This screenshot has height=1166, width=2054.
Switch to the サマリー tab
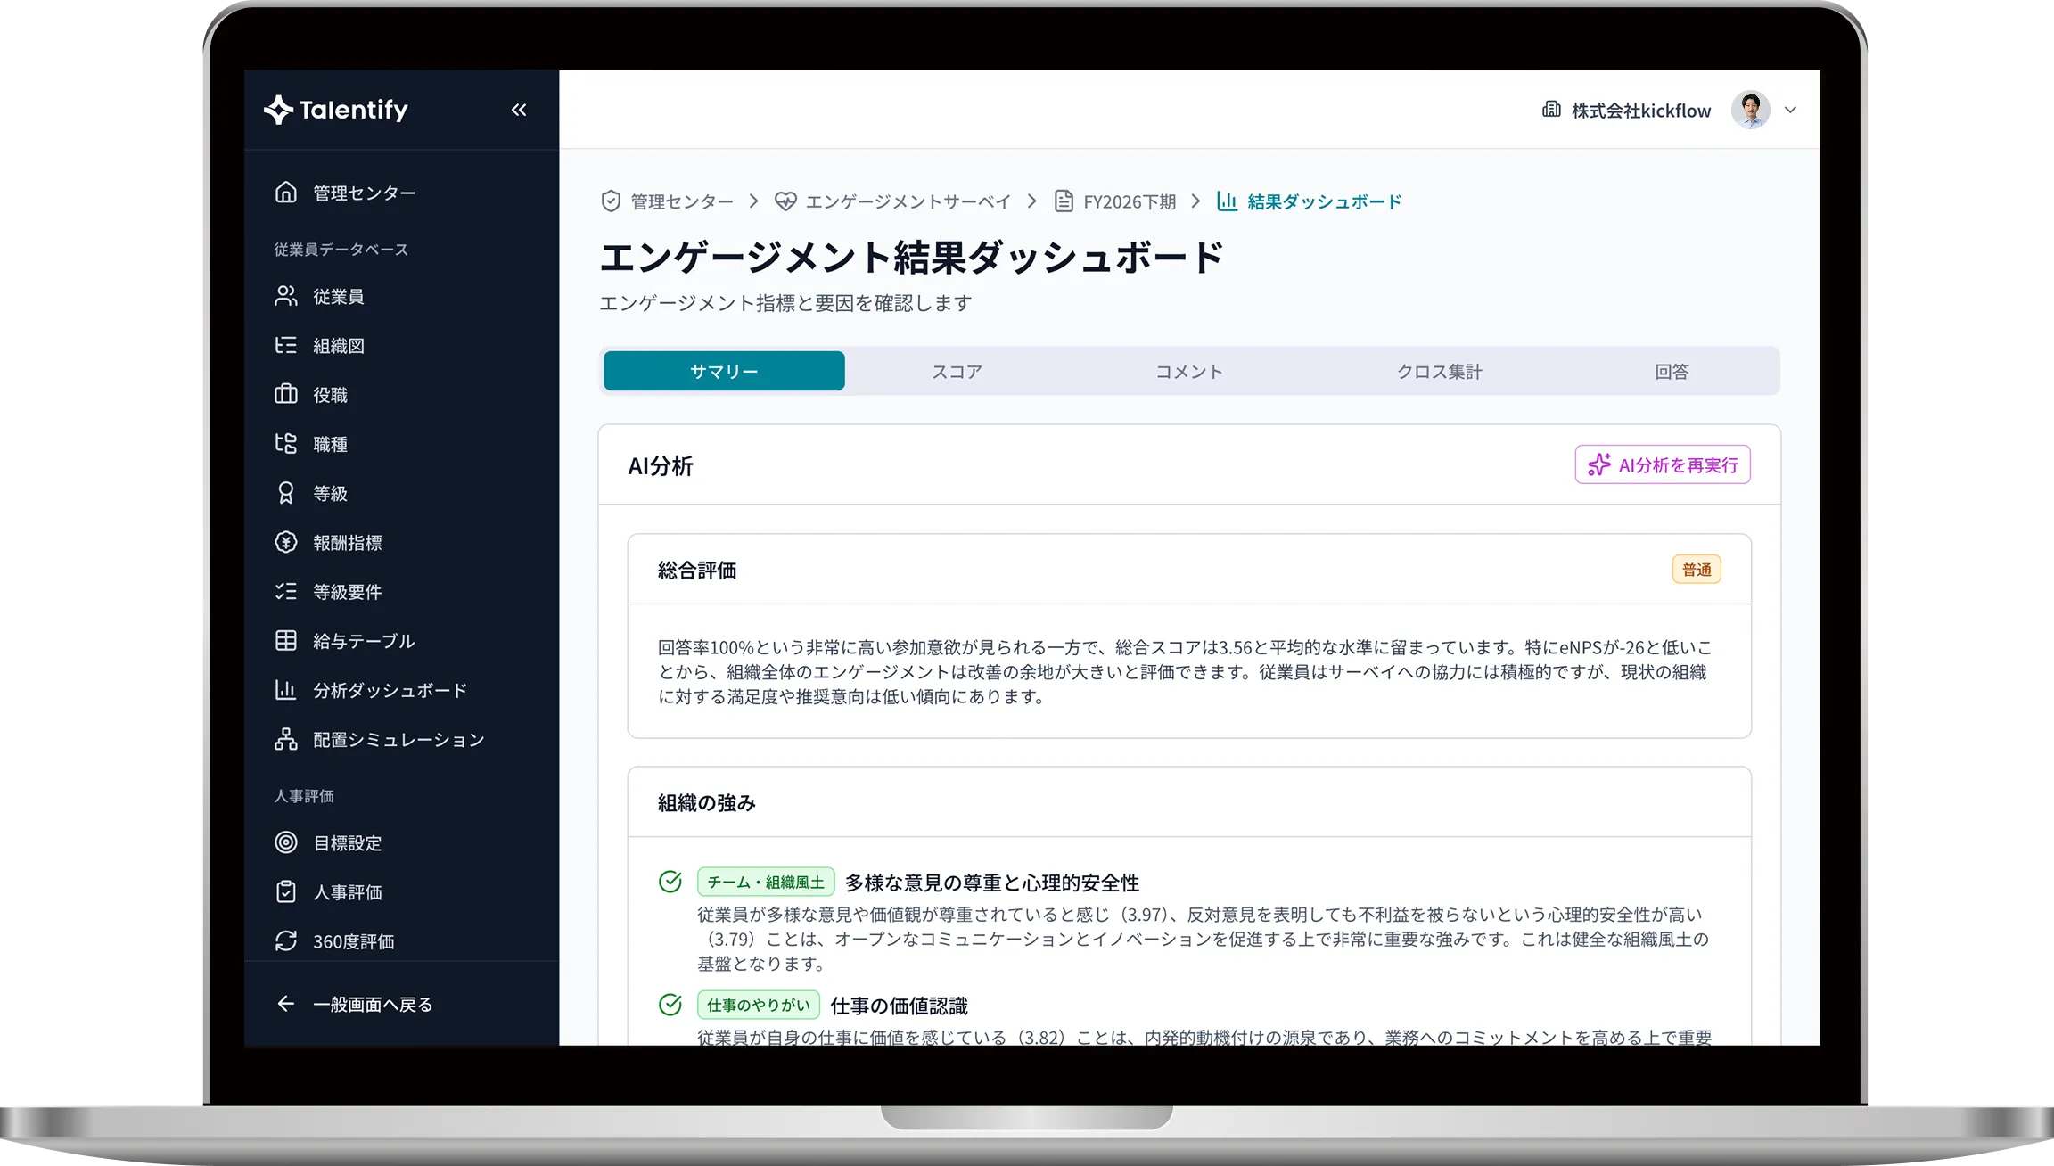[x=724, y=371]
